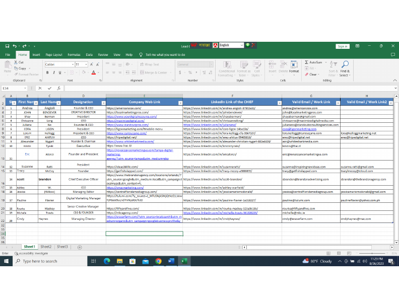Click the accounting dollar format icon
399x308 pixels.
point(180,72)
